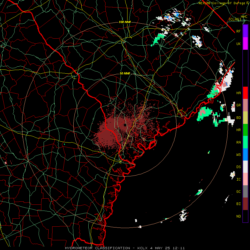The width and height of the screenshot is (250, 250).
Task: Select the gray GC legend swatch
Action: (x=245, y=191)
